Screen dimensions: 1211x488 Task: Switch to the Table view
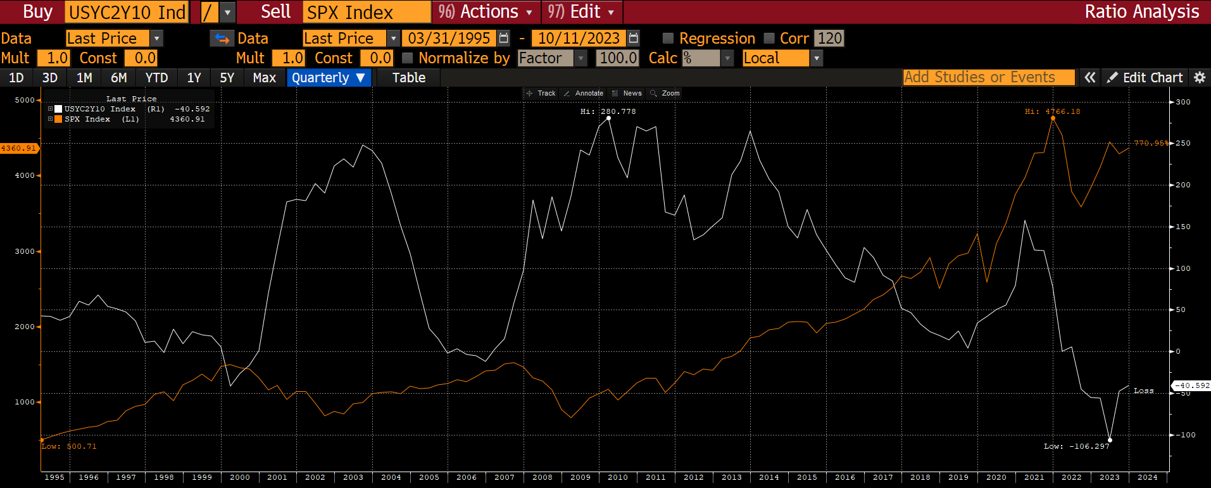click(409, 78)
